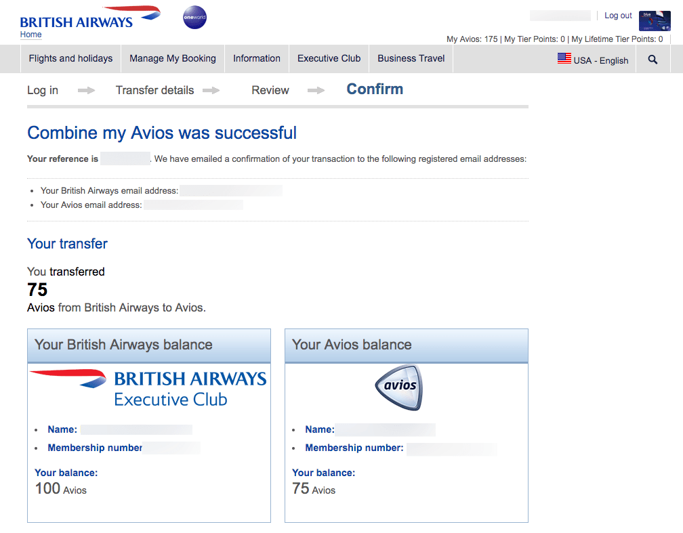The width and height of the screenshot is (683, 533).
Task: Click the oneworld alliance logo
Action: pos(194,18)
